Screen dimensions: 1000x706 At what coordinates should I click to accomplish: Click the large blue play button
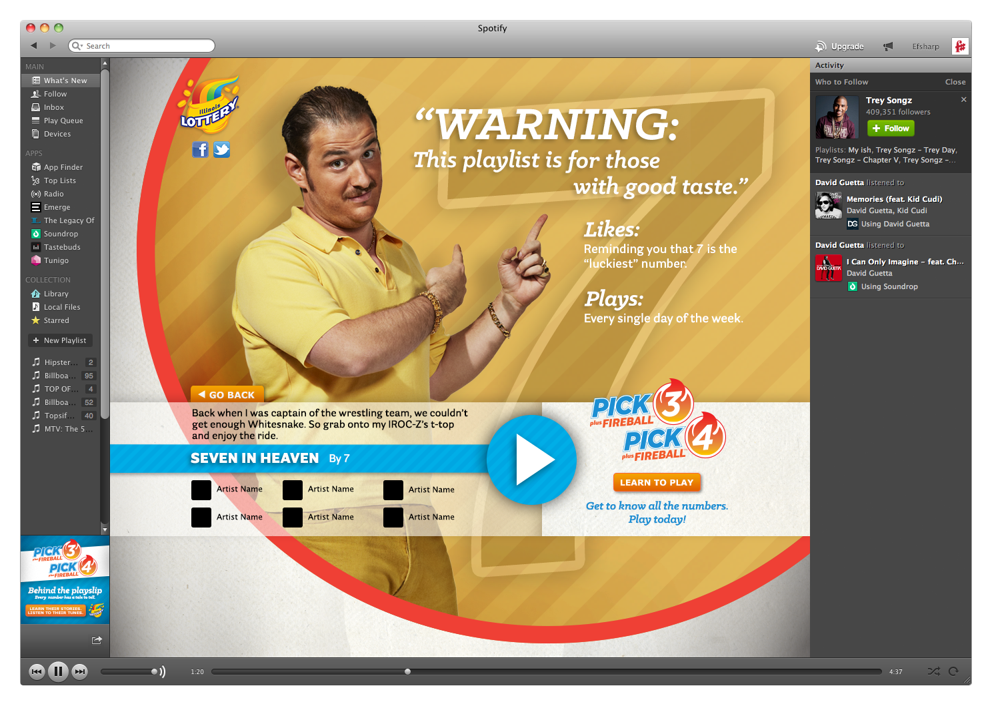click(x=531, y=460)
